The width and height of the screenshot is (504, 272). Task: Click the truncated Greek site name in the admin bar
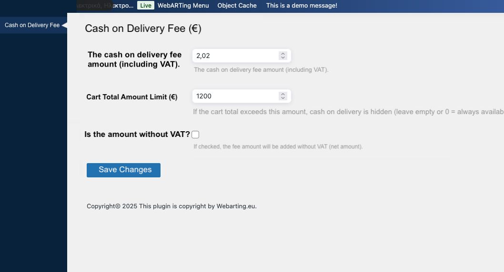click(106, 6)
